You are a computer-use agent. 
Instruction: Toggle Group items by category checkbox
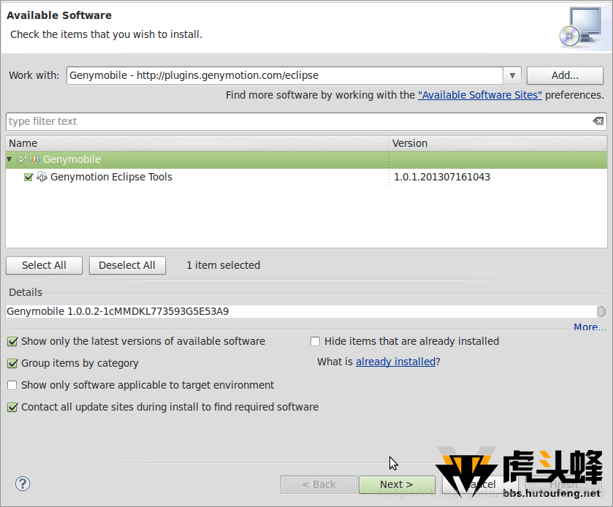coord(12,364)
